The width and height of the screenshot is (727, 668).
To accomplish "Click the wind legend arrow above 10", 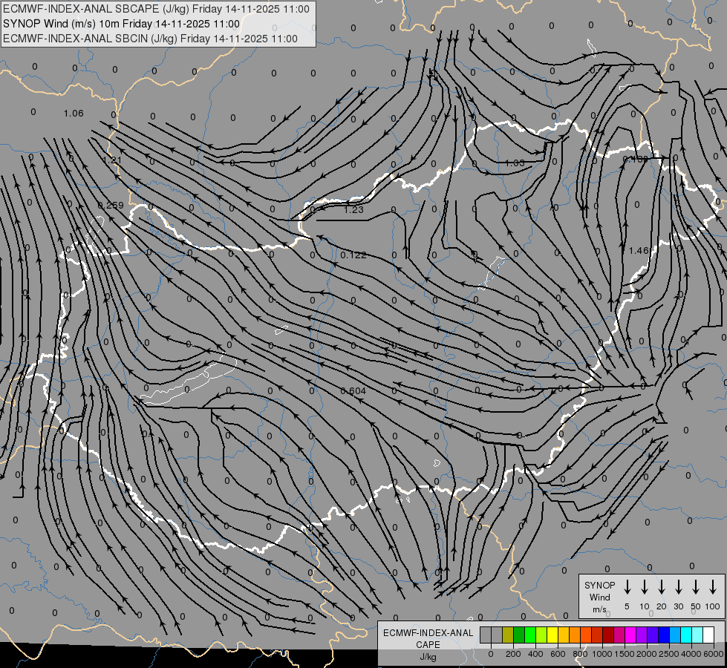I will click(x=645, y=587).
